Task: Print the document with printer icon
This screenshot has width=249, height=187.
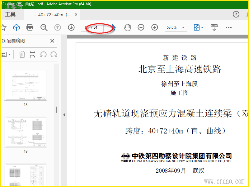Action: click(x=30, y=27)
